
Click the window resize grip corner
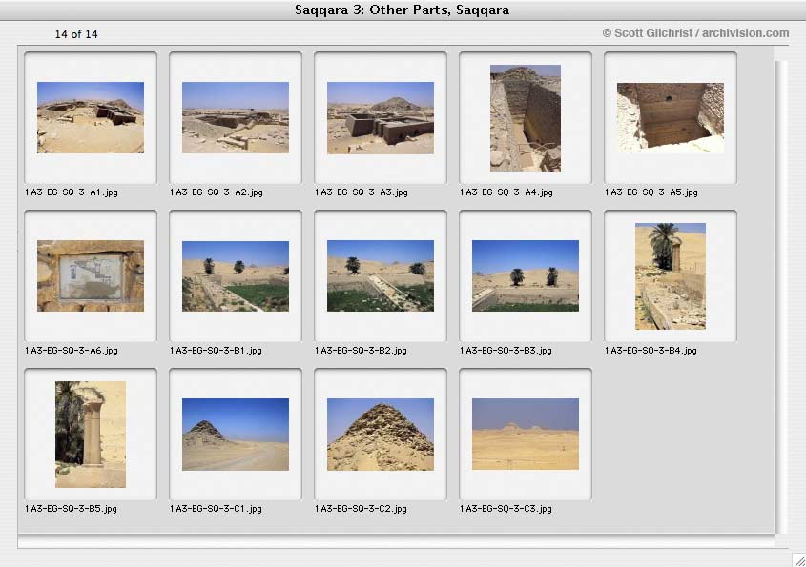tap(798, 559)
